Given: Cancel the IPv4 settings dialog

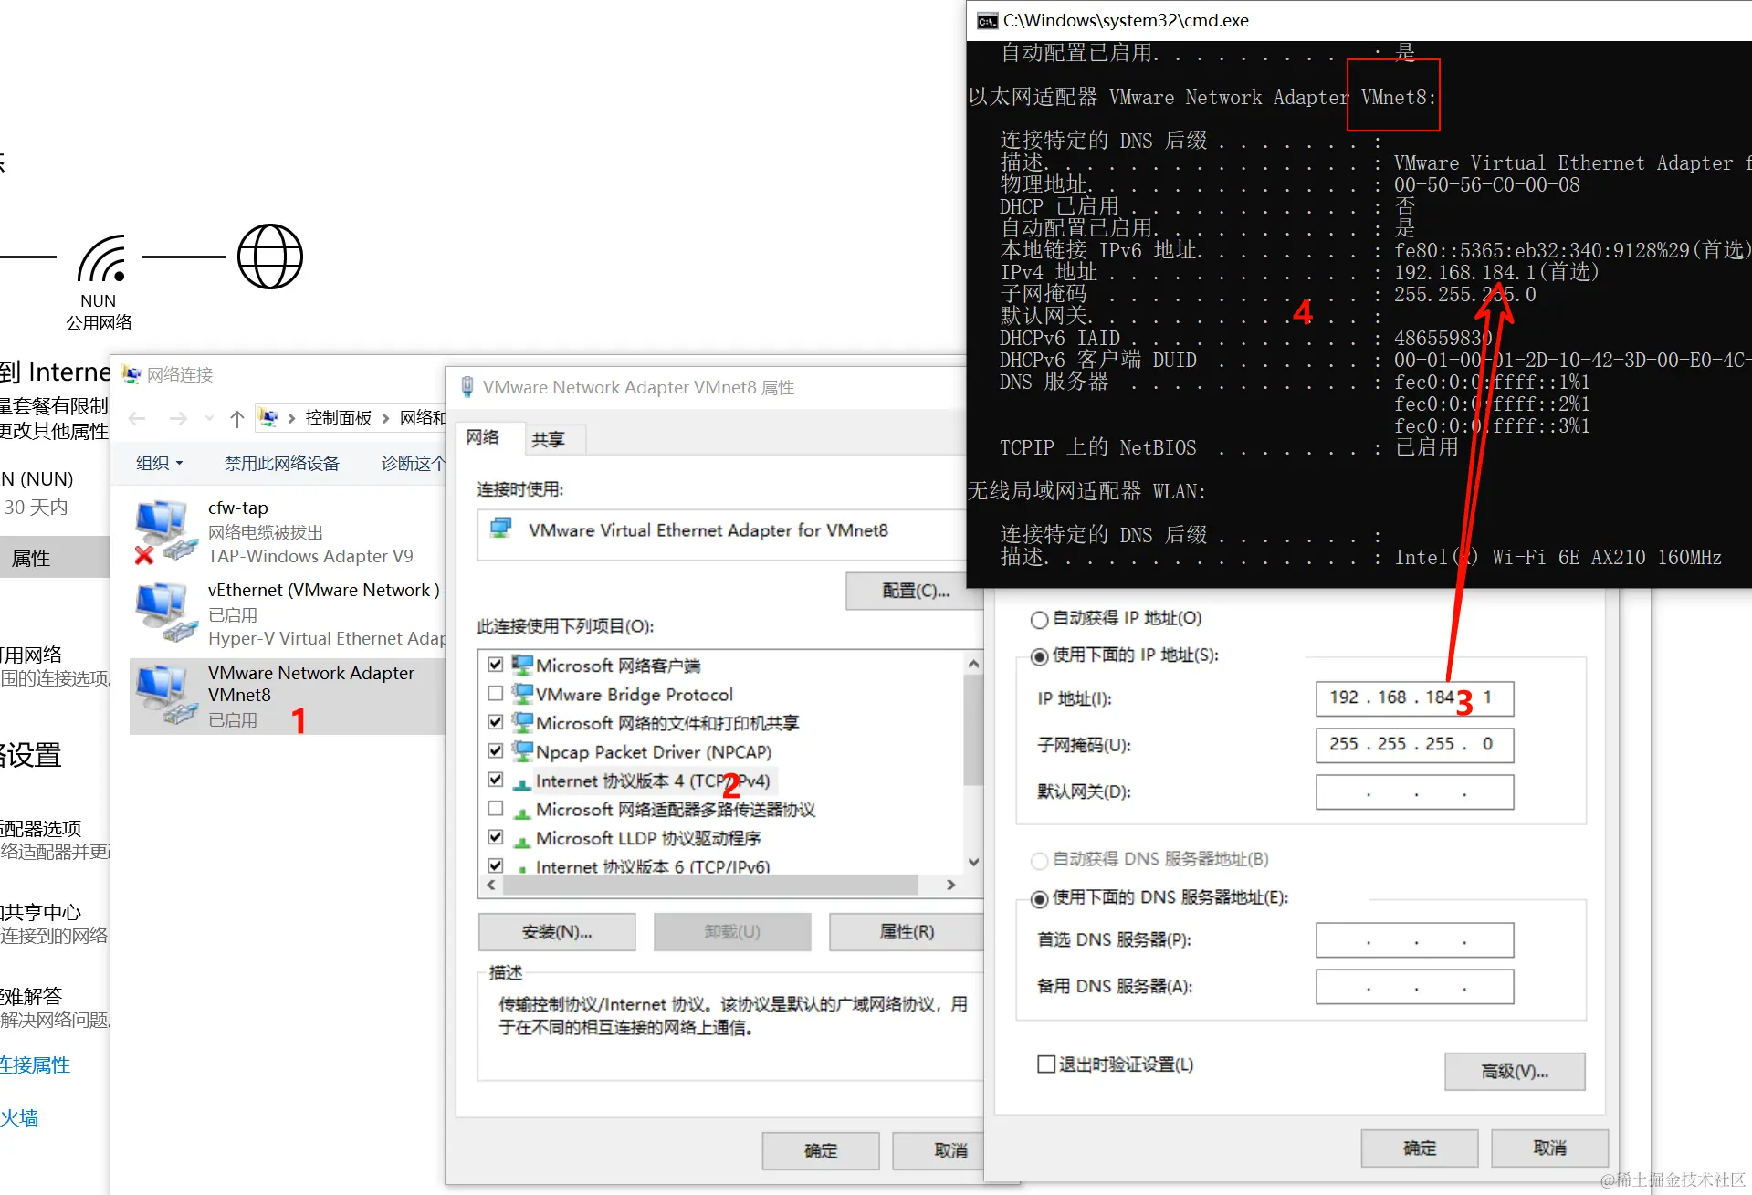Looking at the screenshot, I should pyautogui.click(x=1549, y=1148).
